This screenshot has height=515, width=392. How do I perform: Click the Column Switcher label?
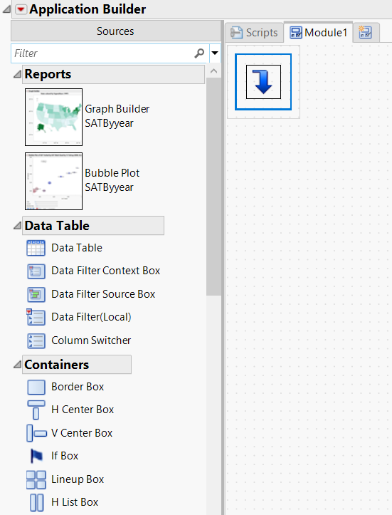coord(91,340)
